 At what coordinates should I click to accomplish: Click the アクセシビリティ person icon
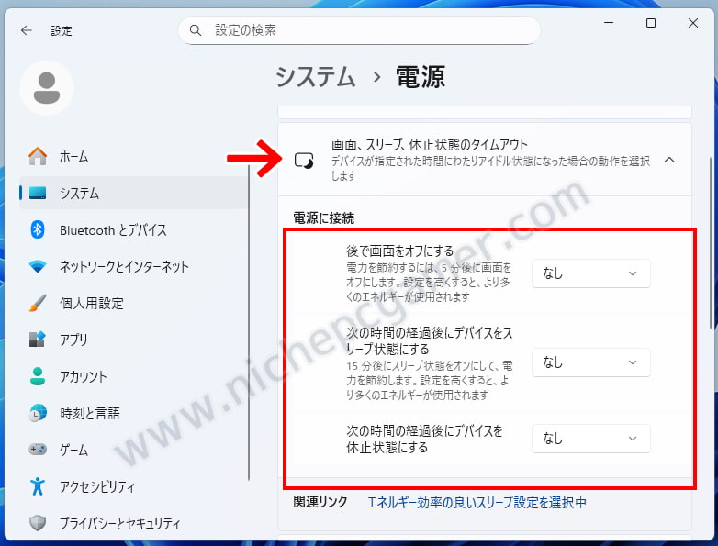click(x=38, y=487)
